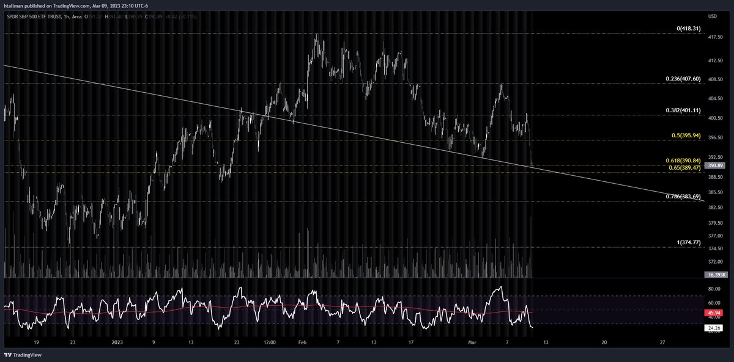Select the 0.236(407.60) Fibonacci level label

click(x=683, y=79)
